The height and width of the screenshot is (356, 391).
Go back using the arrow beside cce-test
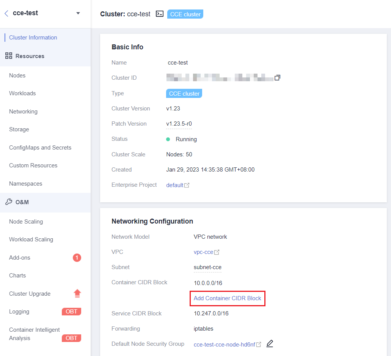tap(6, 13)
